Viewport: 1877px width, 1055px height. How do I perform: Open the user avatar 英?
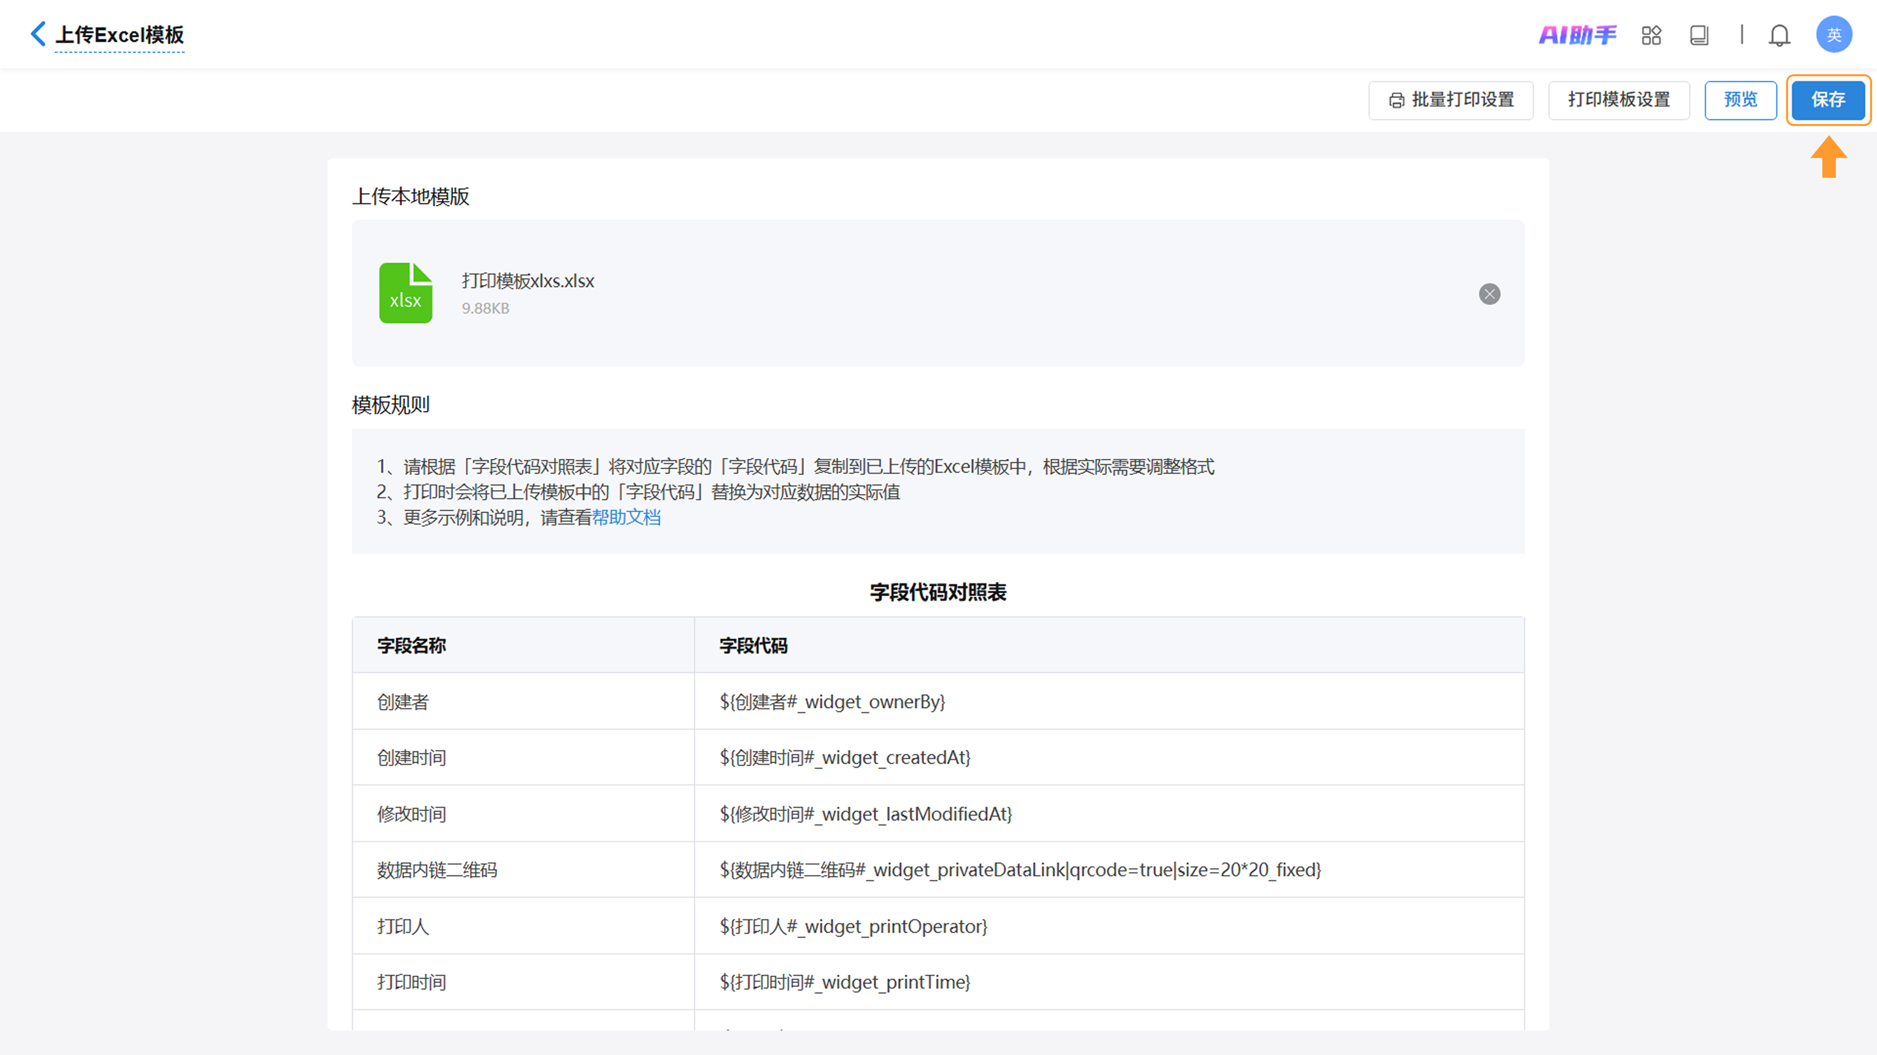1833,35
